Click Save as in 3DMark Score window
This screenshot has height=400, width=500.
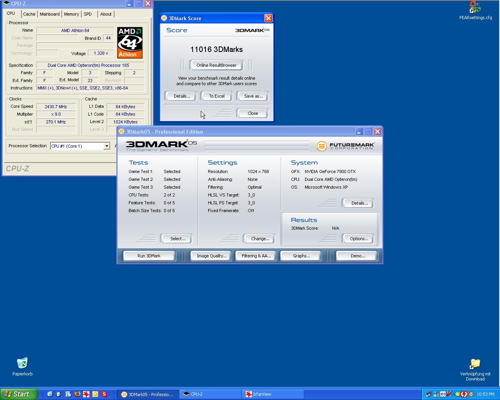point(253,96)
